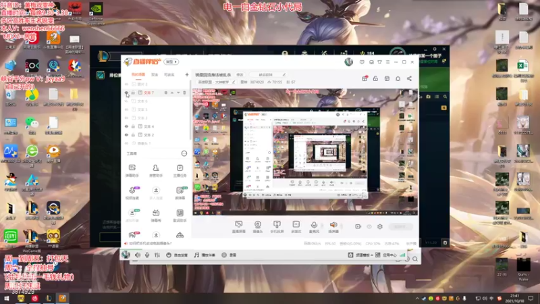Open the 房管助手 tool

(x=156, y=171)
